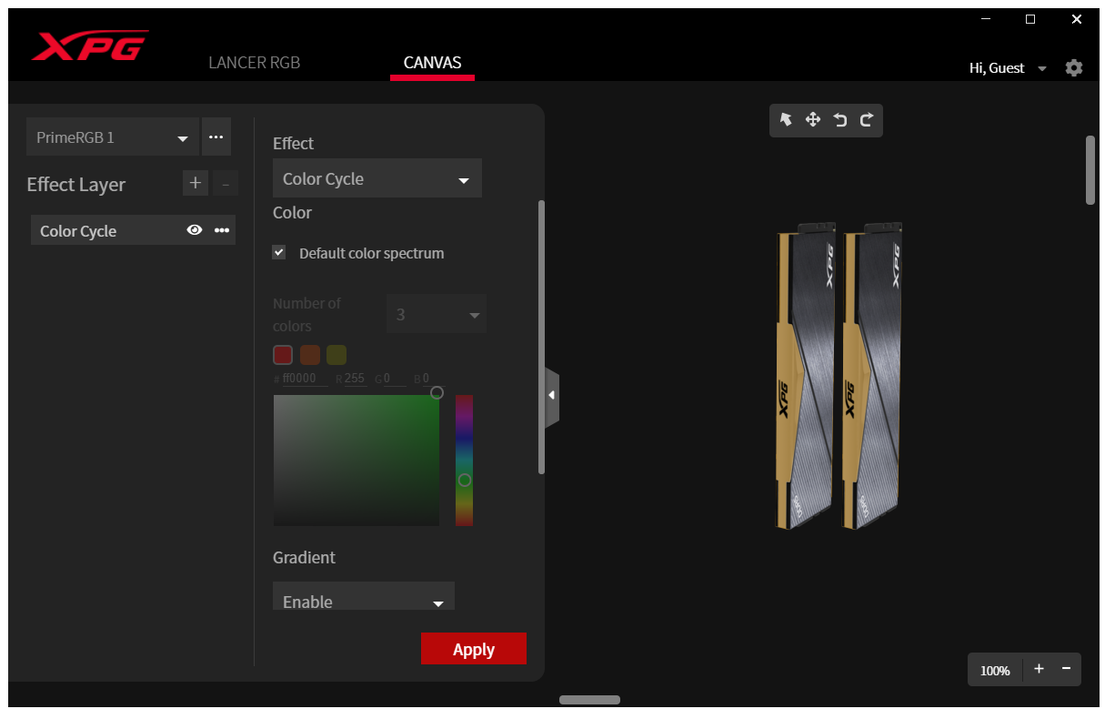
Task: Select the red color swatch
Action: pyautogui.click(x=283, y=355)
